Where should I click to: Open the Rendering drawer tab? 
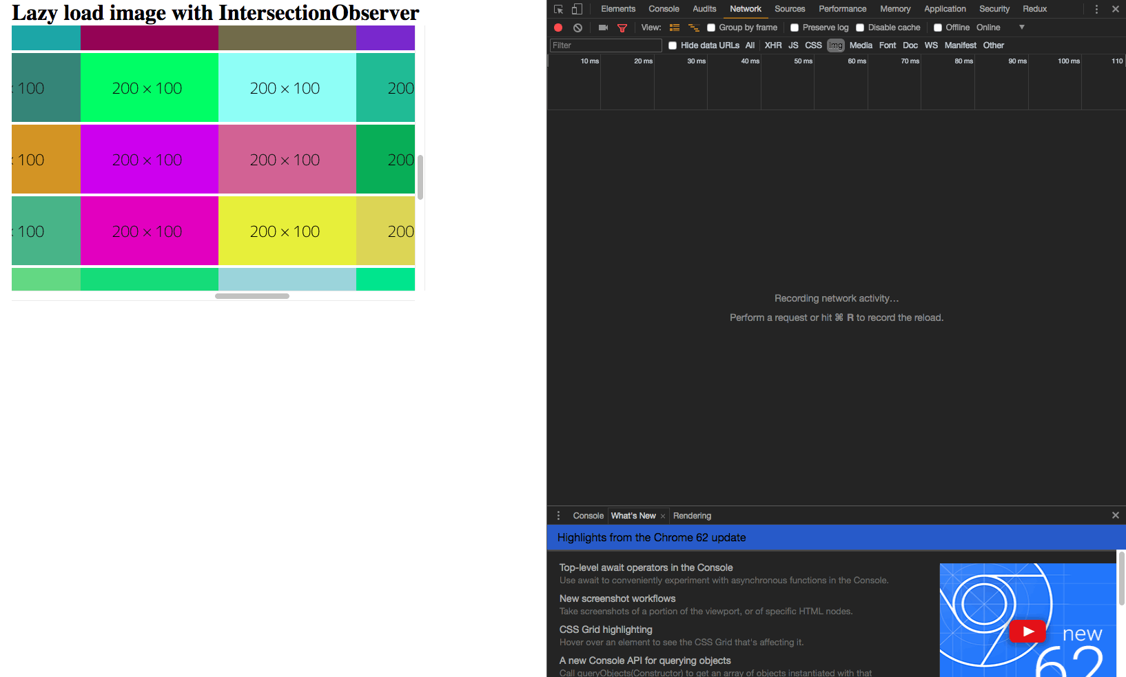pos(692,516)
